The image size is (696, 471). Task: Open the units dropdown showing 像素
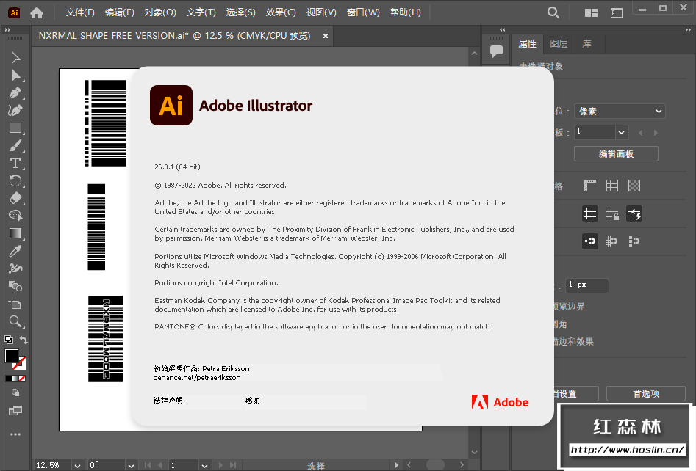coord(620,112)
